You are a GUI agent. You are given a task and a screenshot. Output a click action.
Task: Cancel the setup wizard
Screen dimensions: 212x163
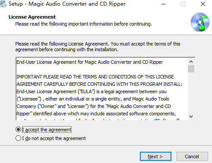(192, 156)
